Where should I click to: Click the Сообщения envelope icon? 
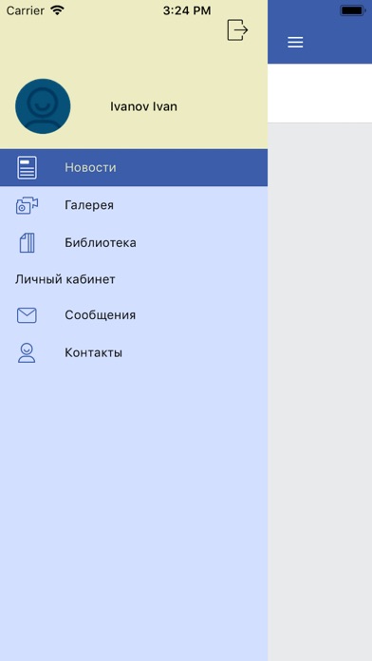(27, 315)
